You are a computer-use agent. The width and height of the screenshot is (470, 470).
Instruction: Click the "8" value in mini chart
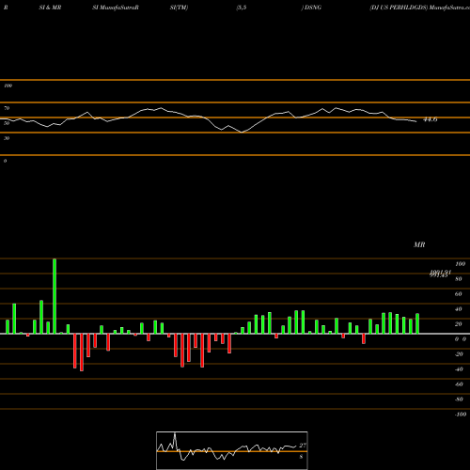(x=301, y=457)
